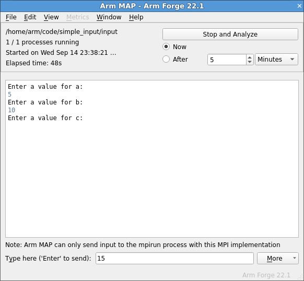
Task: Close the Arm MAP window
Action: point(299,6)
